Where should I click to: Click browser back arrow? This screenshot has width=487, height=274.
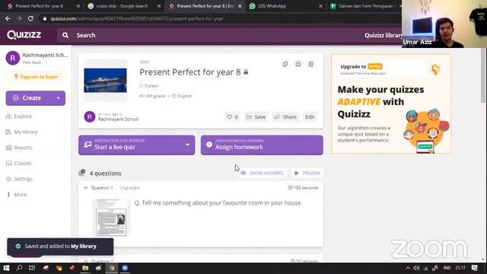tap(8, 18)
